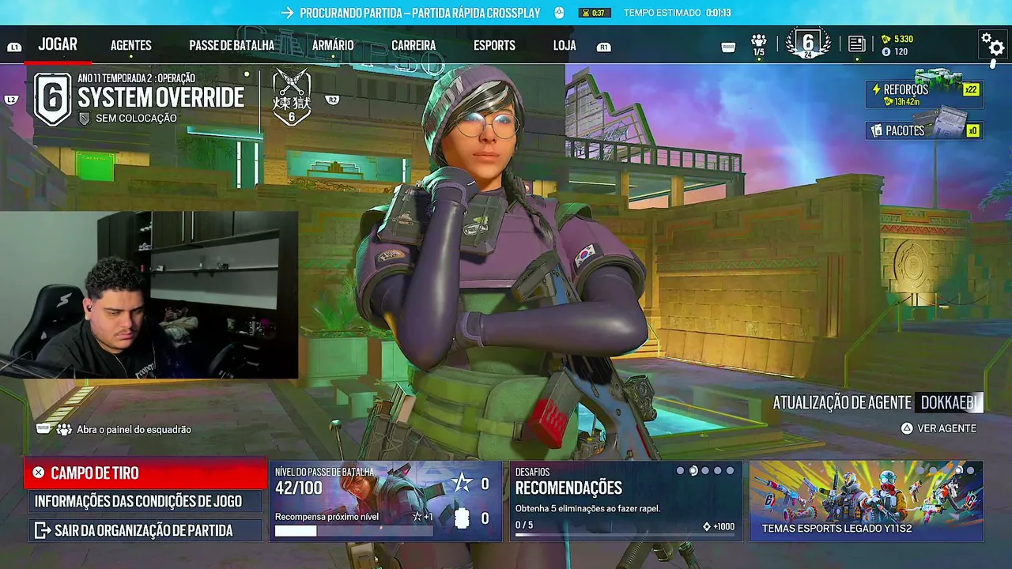Click the matchmaking arrow icon in top banner
This screenshot has width=1012, height=569.
coord(287,13)
